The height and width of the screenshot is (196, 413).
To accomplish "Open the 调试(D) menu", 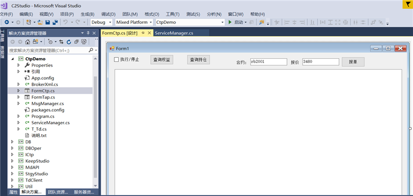I will [x=108, y=14].
